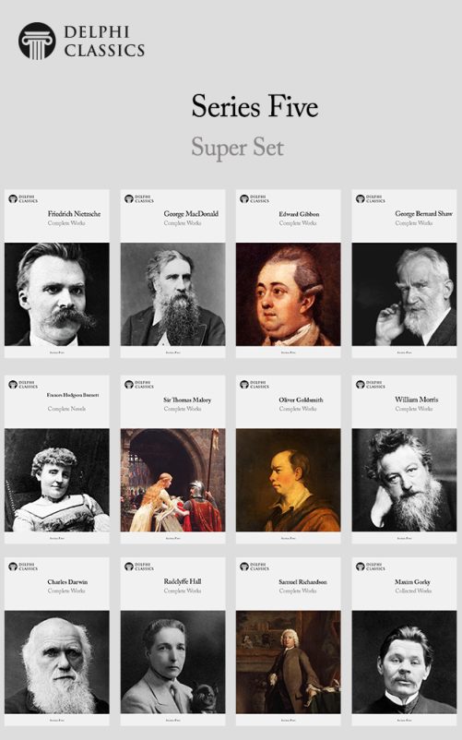The height and width of the screenshot is (740, 462).
Task: Select the Edward Gibbon painted portrait
Action: click(289, 294)
